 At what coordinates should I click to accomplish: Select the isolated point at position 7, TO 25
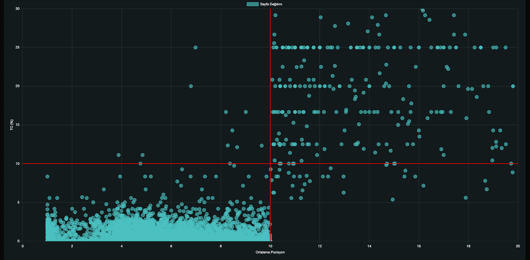tap(195, 47)
